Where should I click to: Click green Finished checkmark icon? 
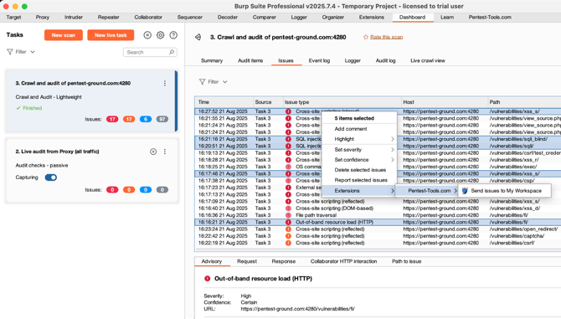tap(18, 108)
